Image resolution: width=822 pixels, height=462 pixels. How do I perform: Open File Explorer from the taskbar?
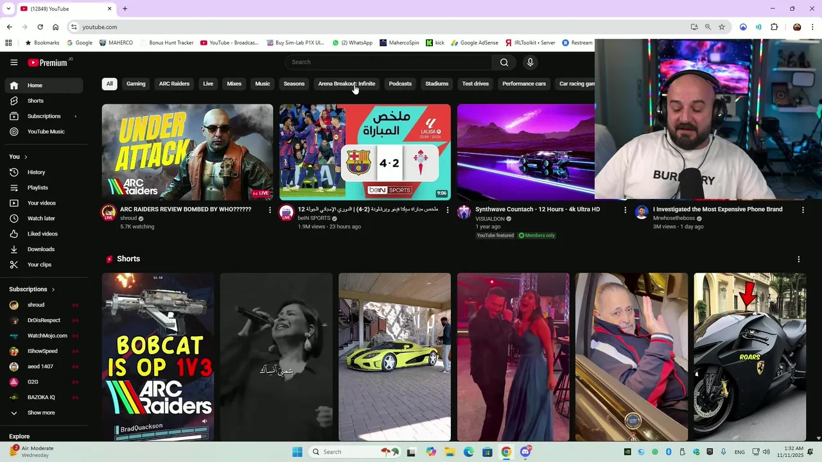coord(450,452)
